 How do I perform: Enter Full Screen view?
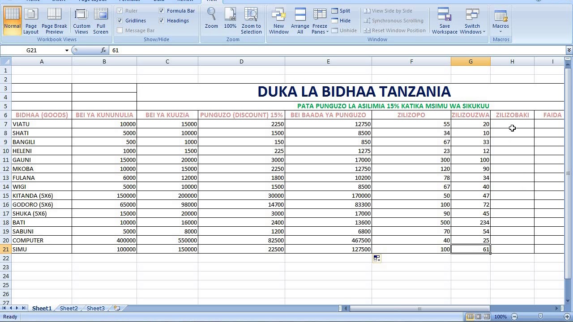point(101,20)
